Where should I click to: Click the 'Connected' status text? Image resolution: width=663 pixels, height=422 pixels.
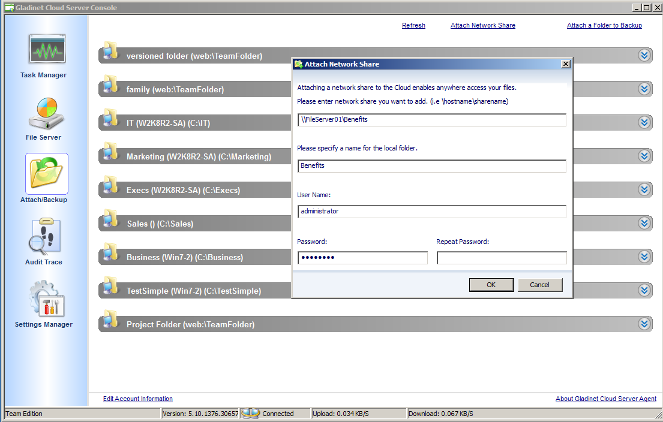coord(278,414)
